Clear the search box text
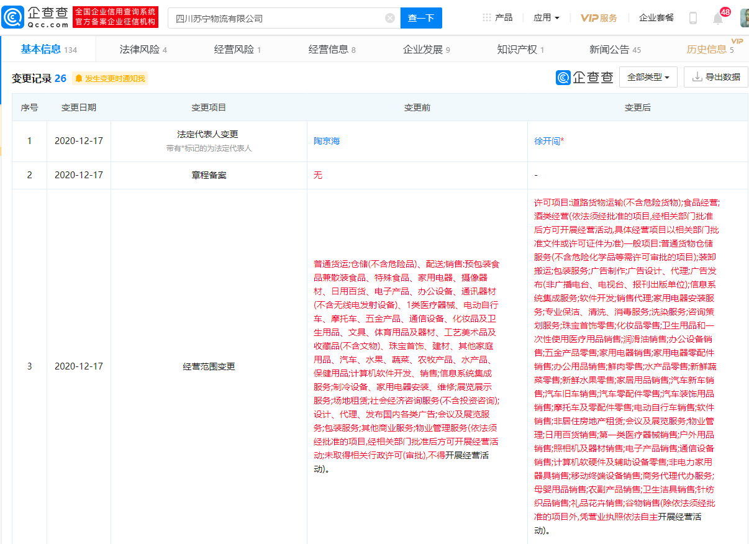The height and width of the screenshot is (544, 749). tap(390, 18)
